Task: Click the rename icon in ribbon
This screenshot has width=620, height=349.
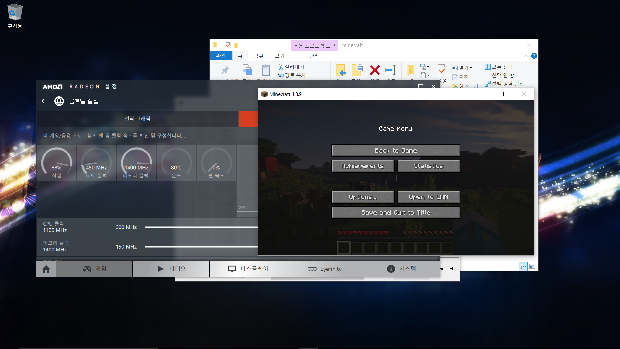Action: click(391, 70)
